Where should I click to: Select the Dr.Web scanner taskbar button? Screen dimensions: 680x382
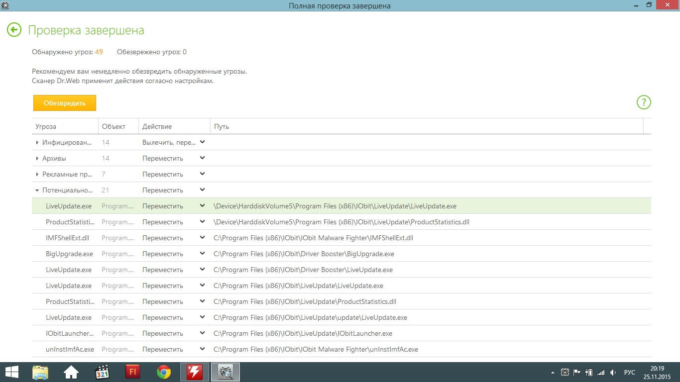pos(226,372)
